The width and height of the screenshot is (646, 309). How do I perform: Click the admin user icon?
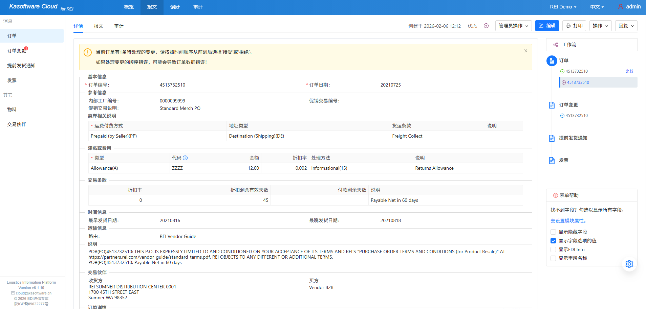620,7
